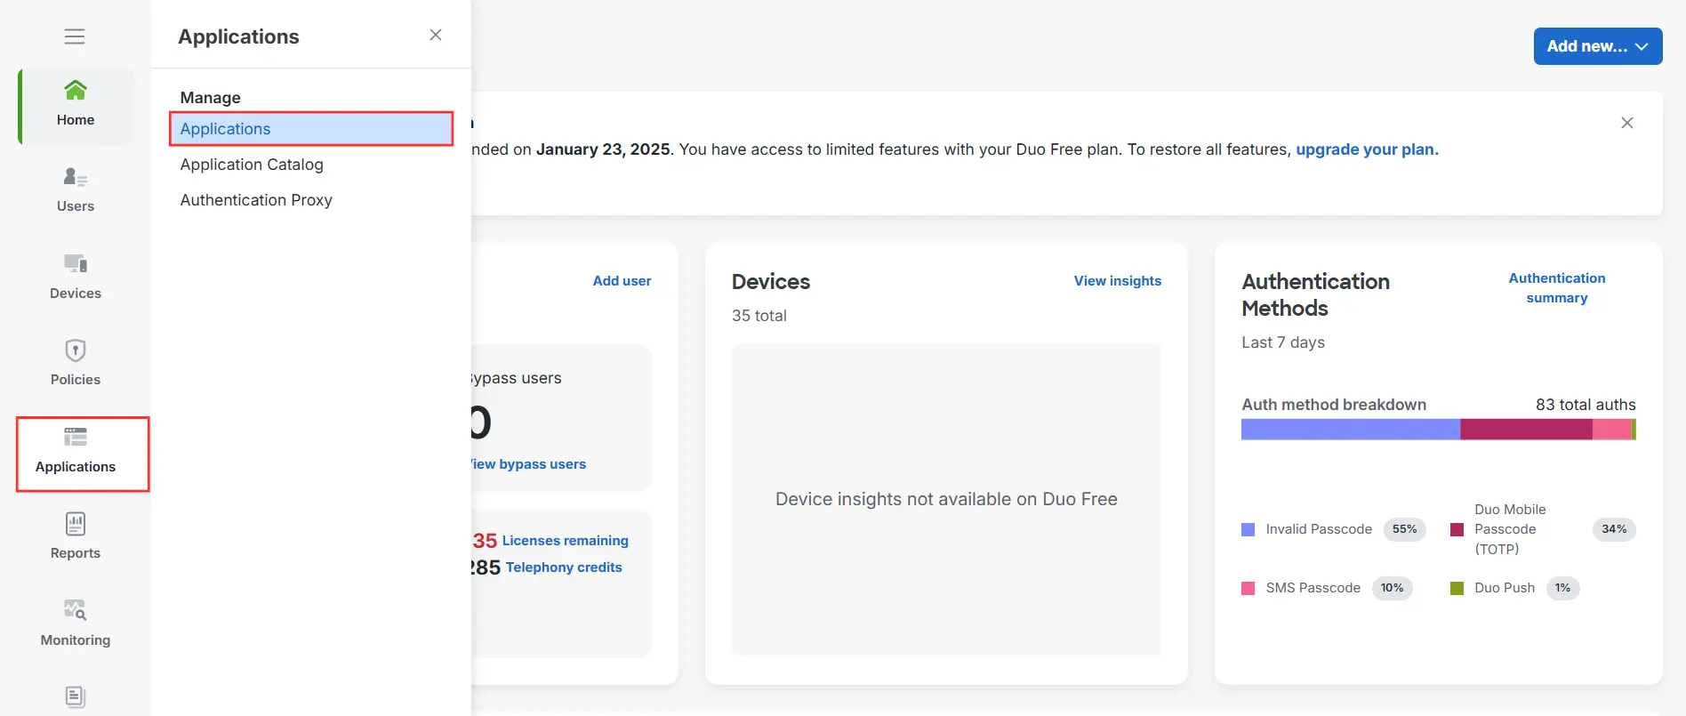This screenshot has height=716, width=1686.
Task: Click the Duo Mobile Passcode legend swatch
Action: coord(1457,529)
